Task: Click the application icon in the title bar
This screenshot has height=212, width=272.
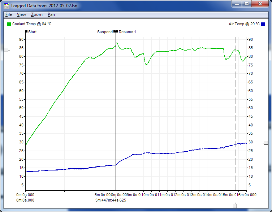Action: [x=7, y=5]
